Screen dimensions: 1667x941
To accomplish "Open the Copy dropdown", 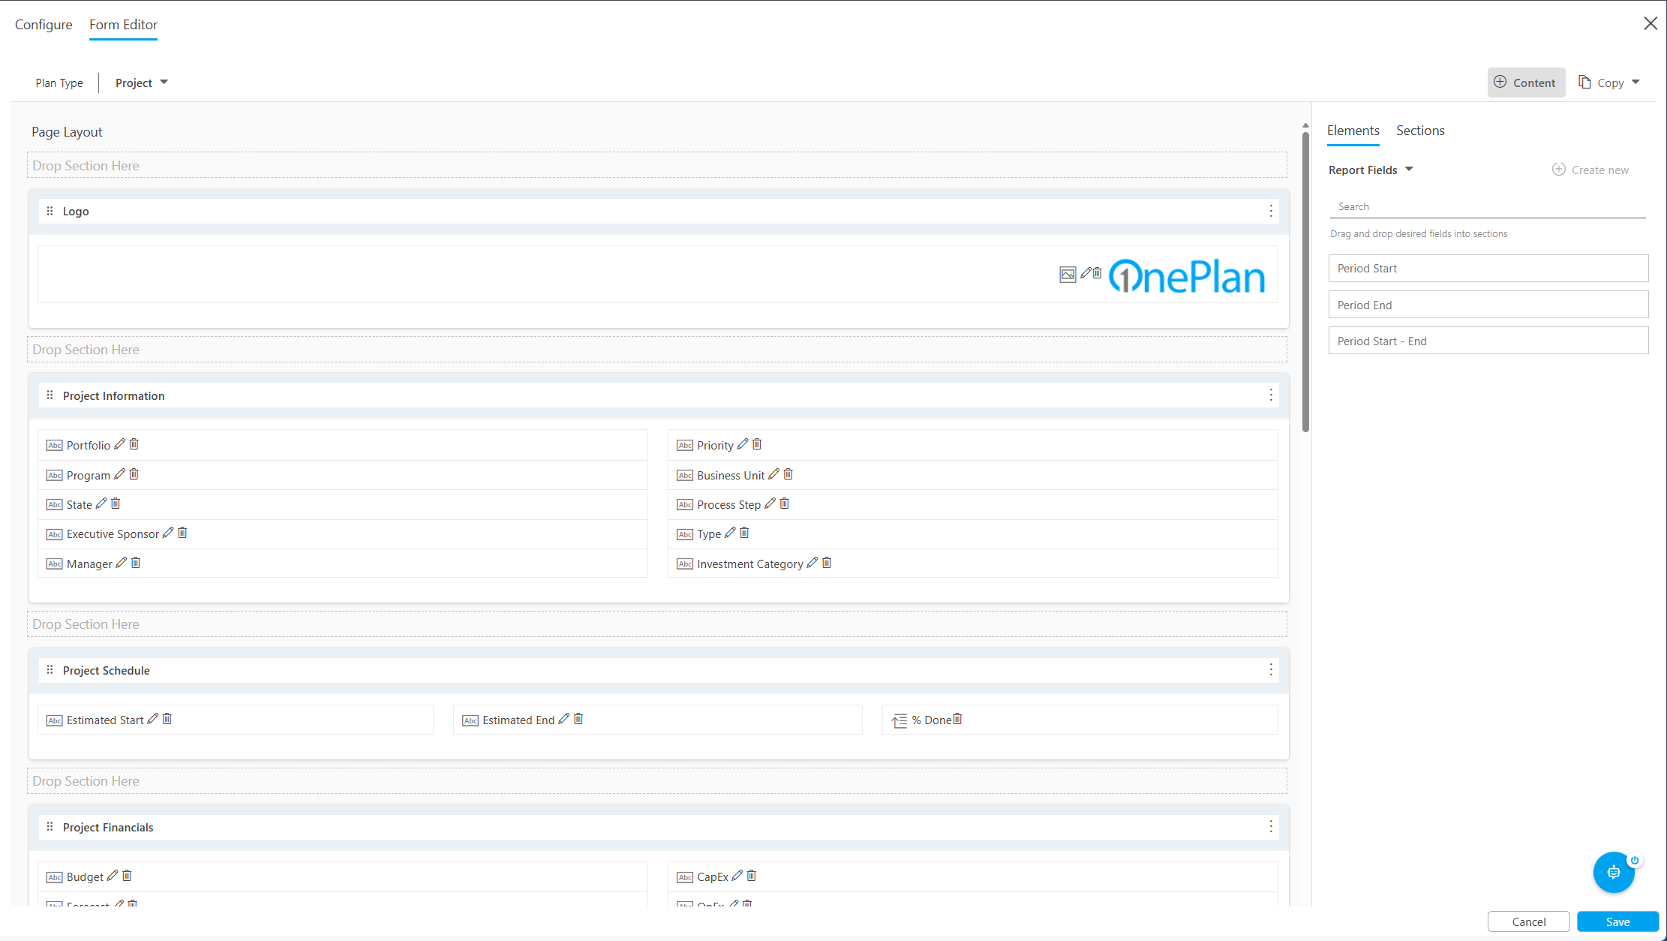I will tap(1609, 83).
